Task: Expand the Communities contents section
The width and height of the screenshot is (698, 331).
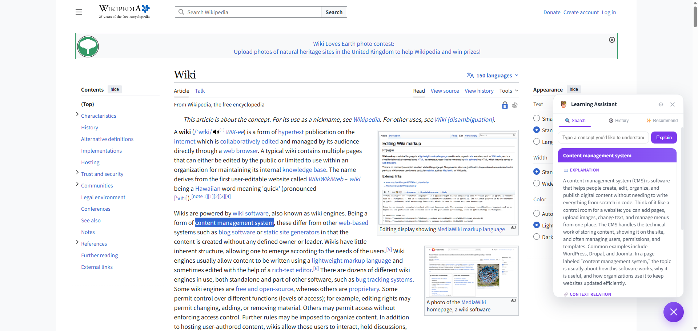Action: tap(77, 184)
